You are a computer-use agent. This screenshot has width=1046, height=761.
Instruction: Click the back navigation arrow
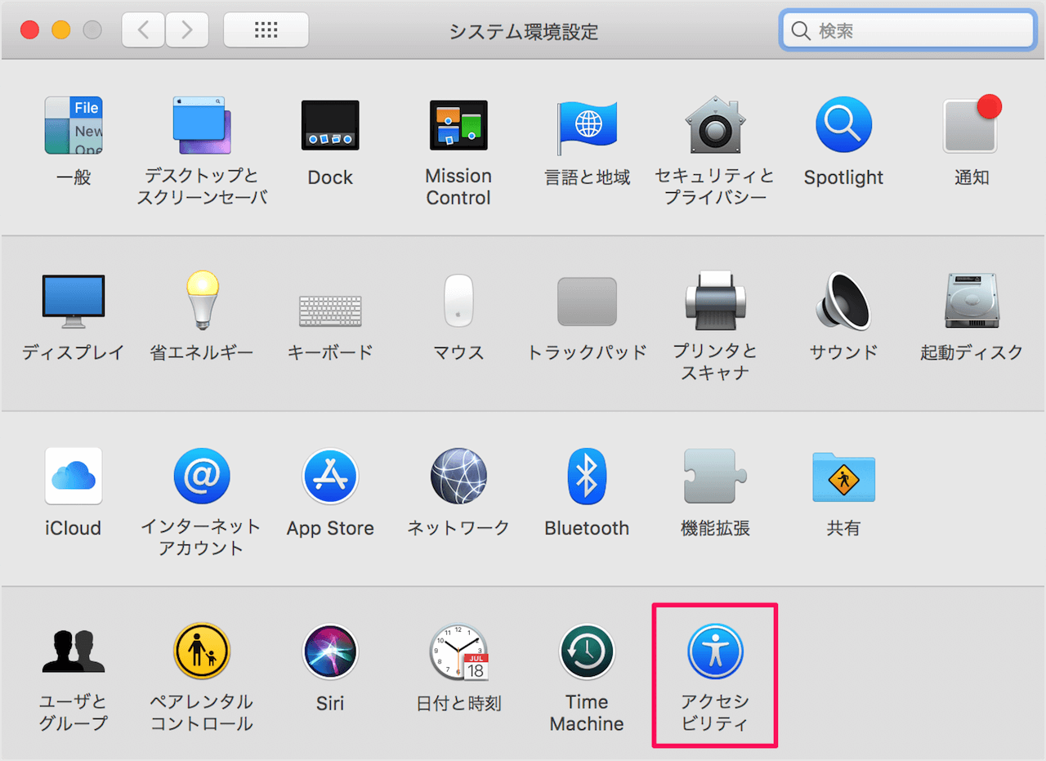click(143, 30)
